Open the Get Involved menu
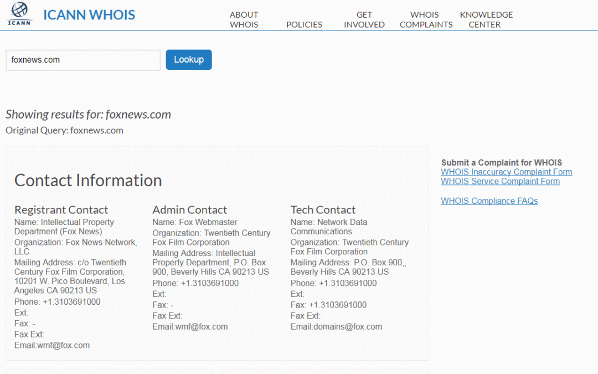The image size is (598, 374). coord(364,19)
